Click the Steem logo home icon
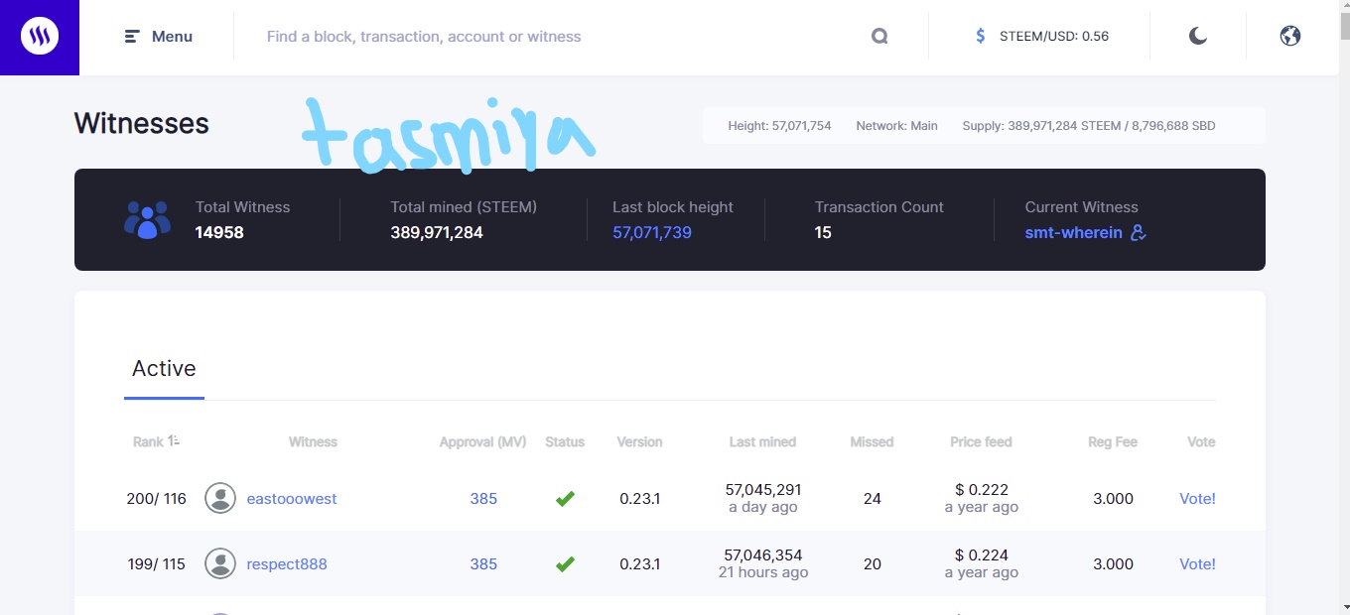This screenshot has height=615, width=1350. click(x=40, y=37)
